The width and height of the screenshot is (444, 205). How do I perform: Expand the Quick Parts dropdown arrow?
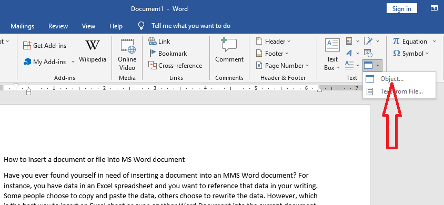358,42
